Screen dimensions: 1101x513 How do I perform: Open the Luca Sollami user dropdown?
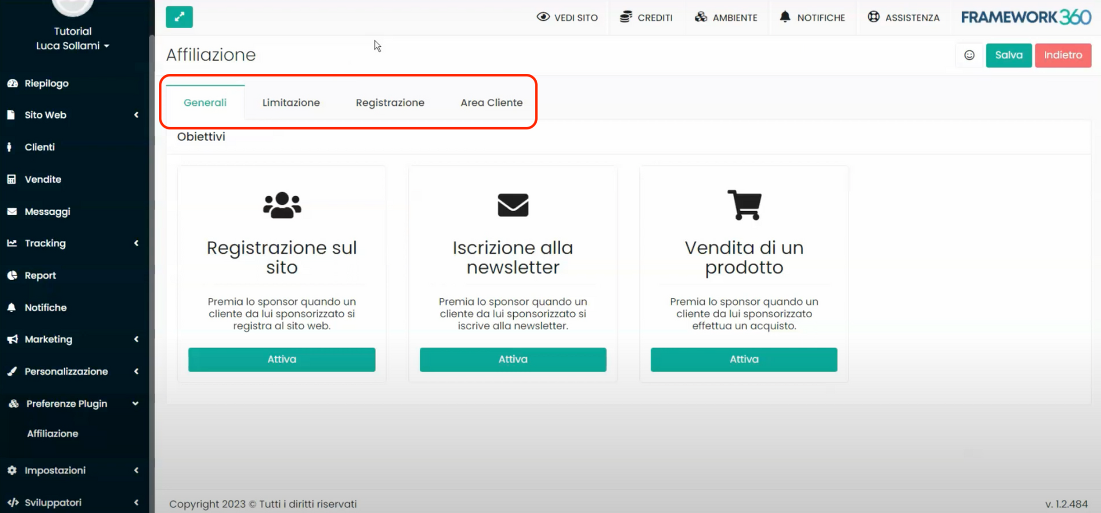pyautogui.click(x=73, y=45)
